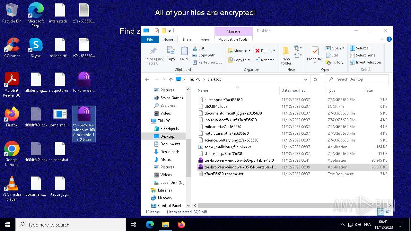Click the Google Chrome desktop icon
The width and height of the screenshot is (411, 231).
click(12, 154)
